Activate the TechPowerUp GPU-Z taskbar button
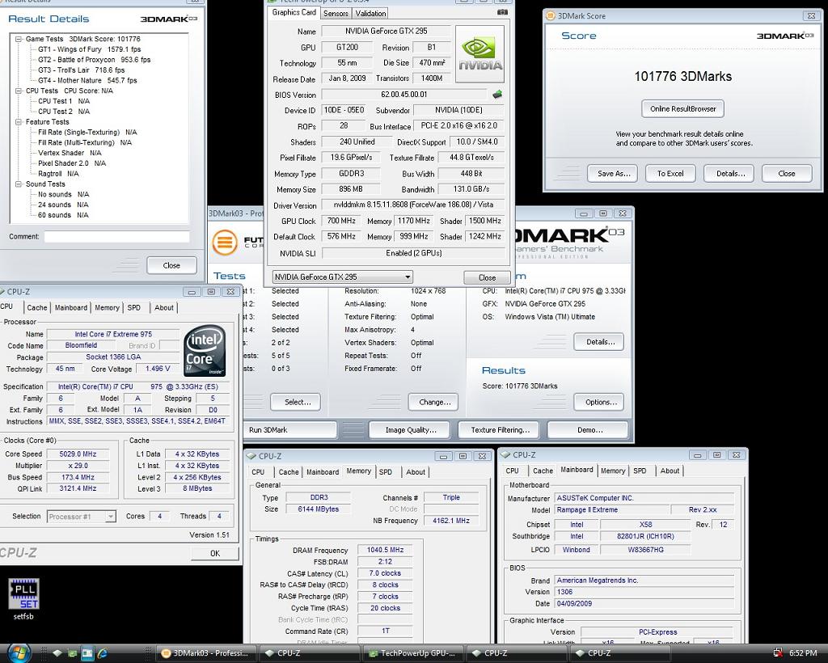 tap(415, 653)
